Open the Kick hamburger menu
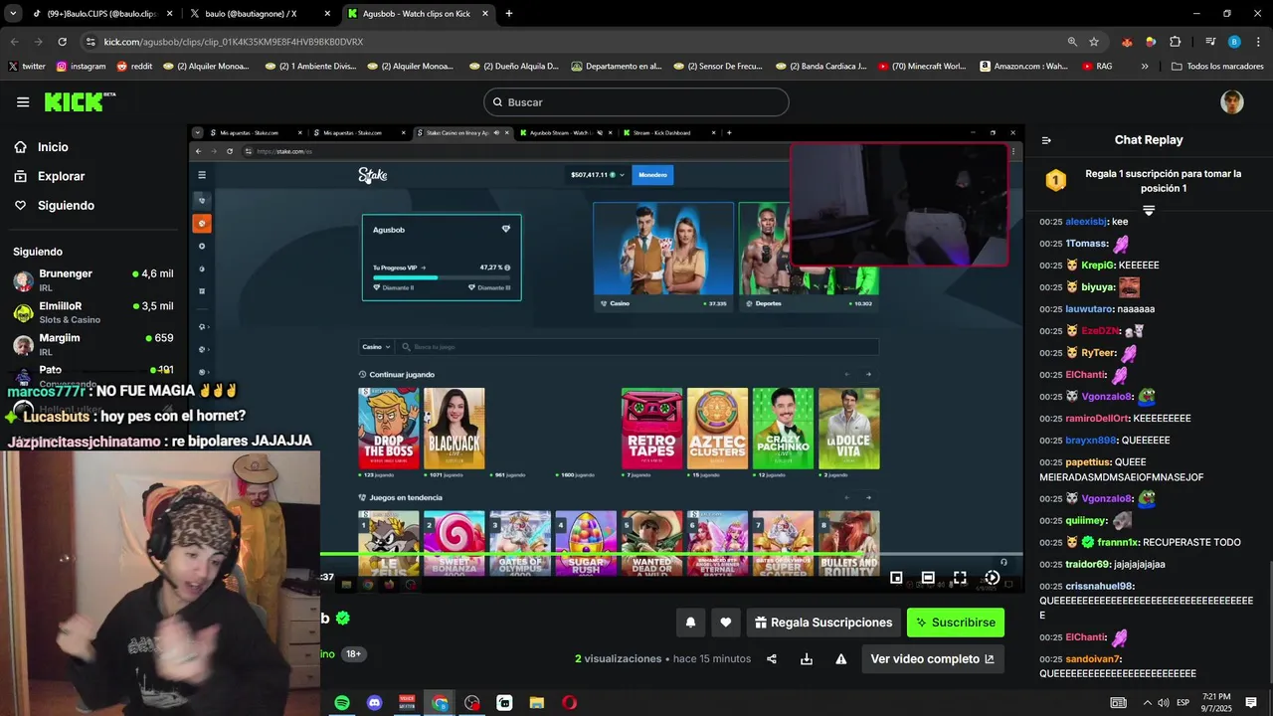 tap(23, 102)
